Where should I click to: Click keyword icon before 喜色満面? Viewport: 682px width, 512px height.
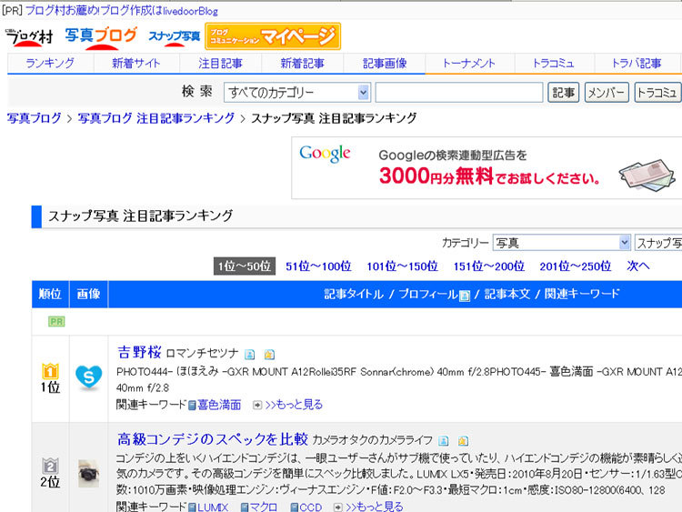point(192,406)
